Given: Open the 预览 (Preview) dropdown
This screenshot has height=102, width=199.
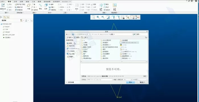Looking at the screenshot, I should (145, 76).
